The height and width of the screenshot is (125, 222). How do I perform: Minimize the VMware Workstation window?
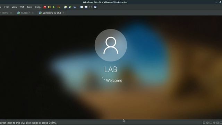tap(216, 2)
